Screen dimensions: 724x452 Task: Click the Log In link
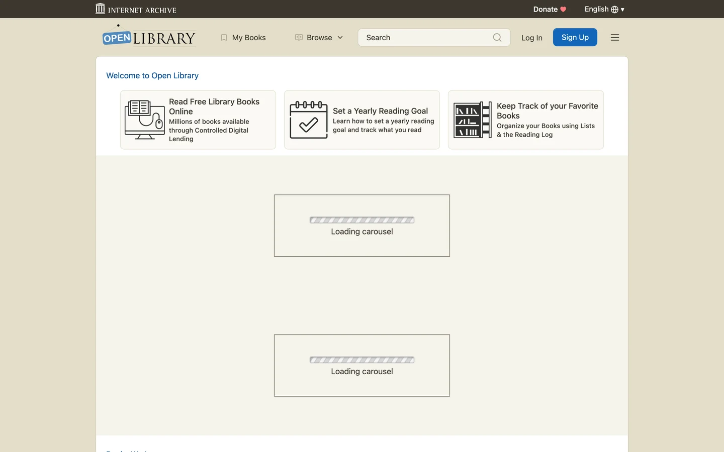click(x=532, y=38)
